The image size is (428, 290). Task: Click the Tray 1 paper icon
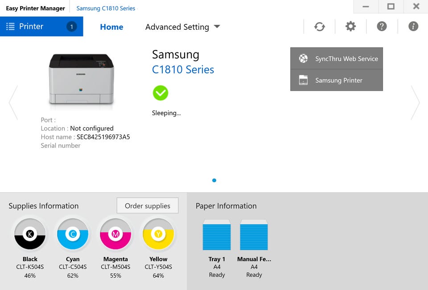[x=217, y=235]
